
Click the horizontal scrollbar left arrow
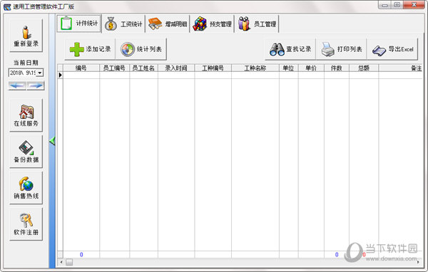click(61, 262)
